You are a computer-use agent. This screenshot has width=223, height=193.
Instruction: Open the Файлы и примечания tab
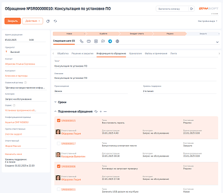pos(156,53)
